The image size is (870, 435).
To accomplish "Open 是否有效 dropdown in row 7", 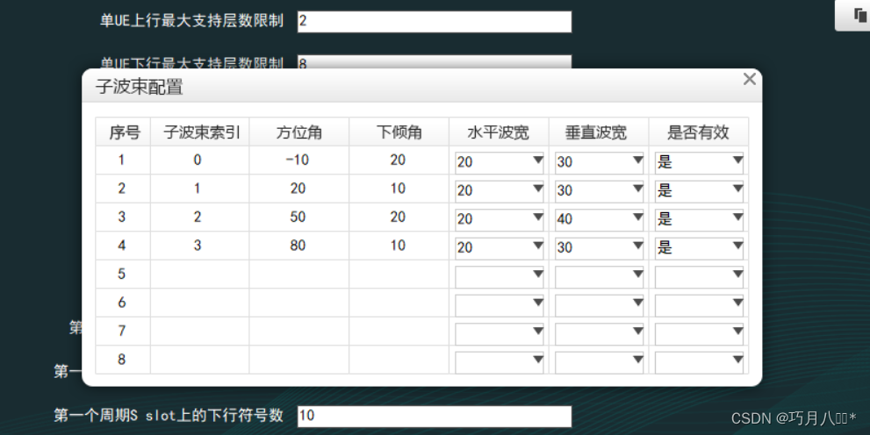I will click(x=699, y=333).
